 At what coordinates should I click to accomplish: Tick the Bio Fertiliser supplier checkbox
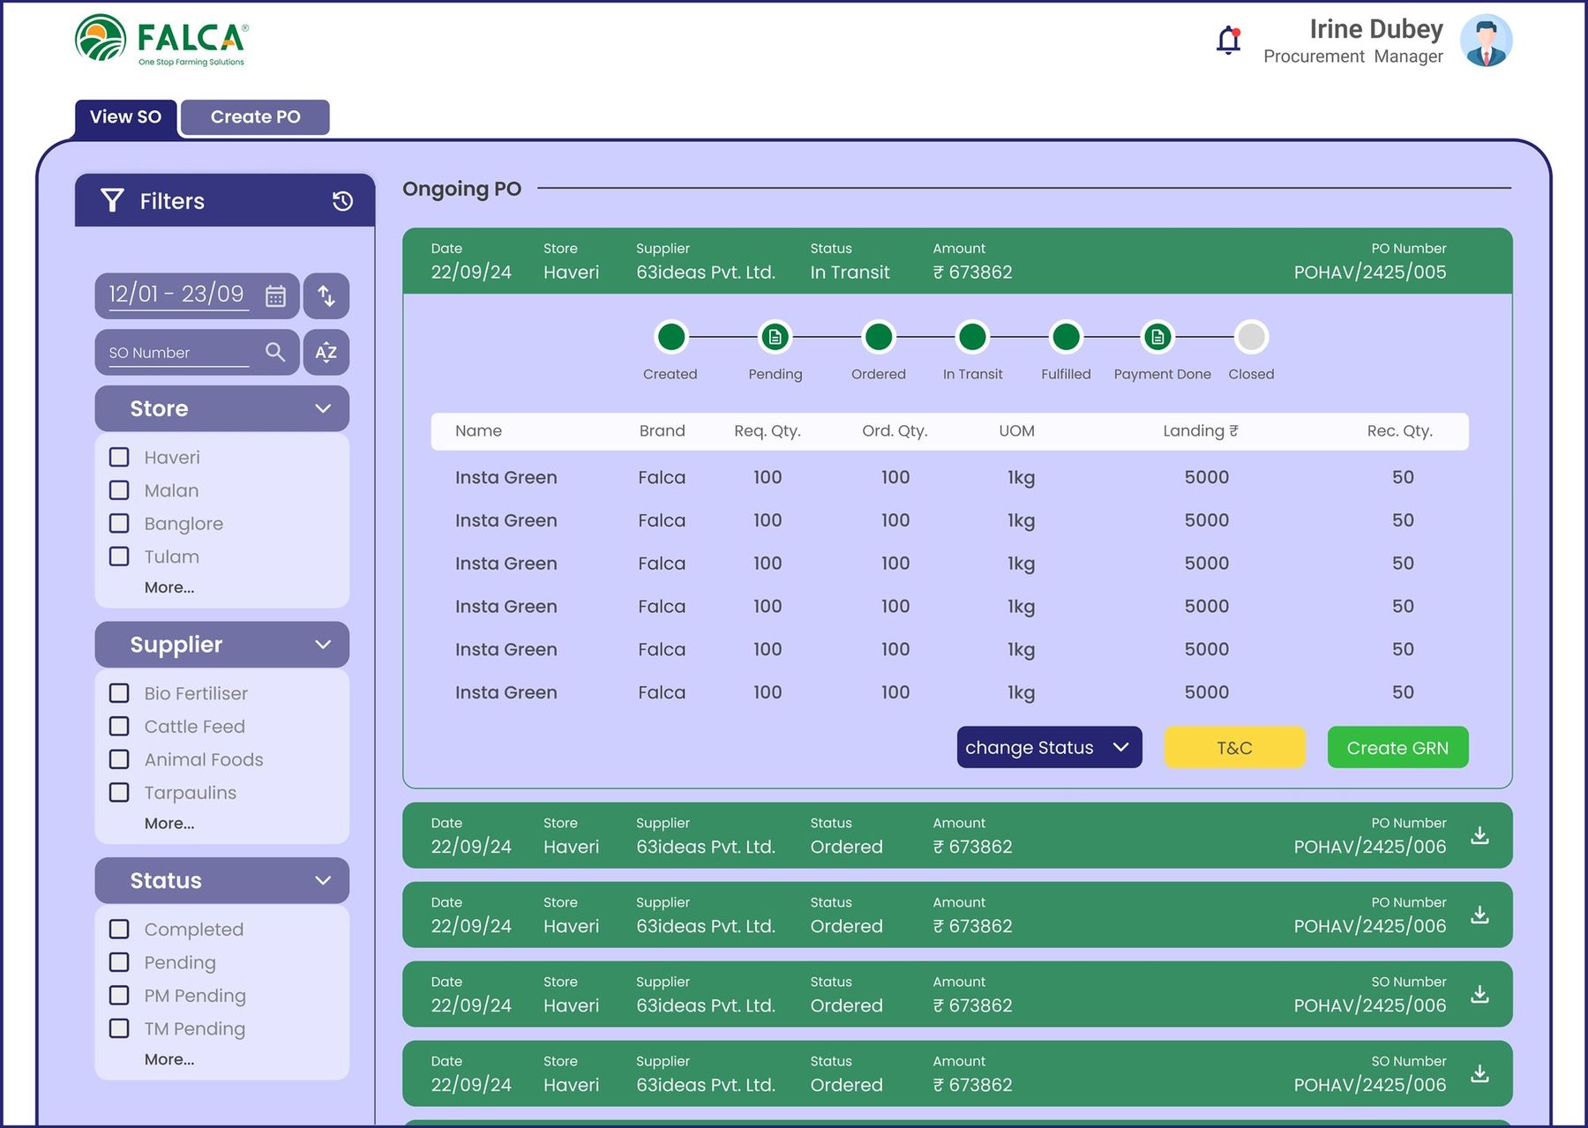click(119, 693)
